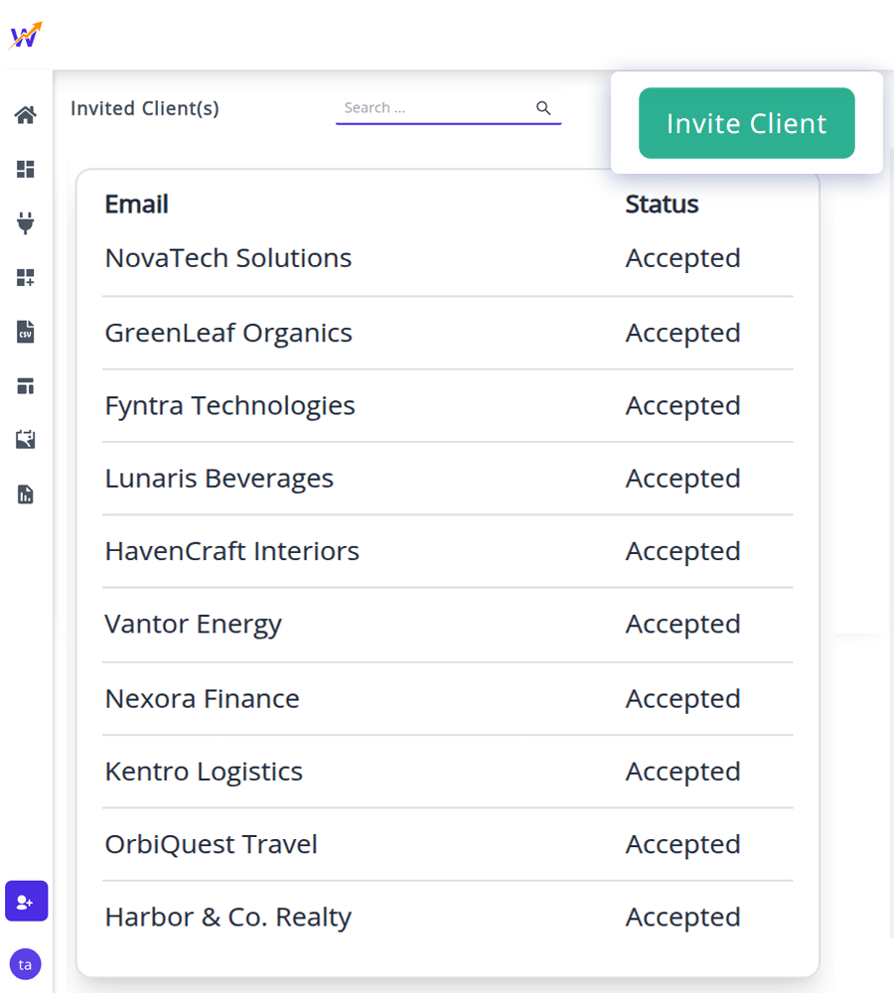Open the GreenLeaf Organics client record
Image resolution: width=894 pixels, height=993 pixels.
(x=228, y=334)
